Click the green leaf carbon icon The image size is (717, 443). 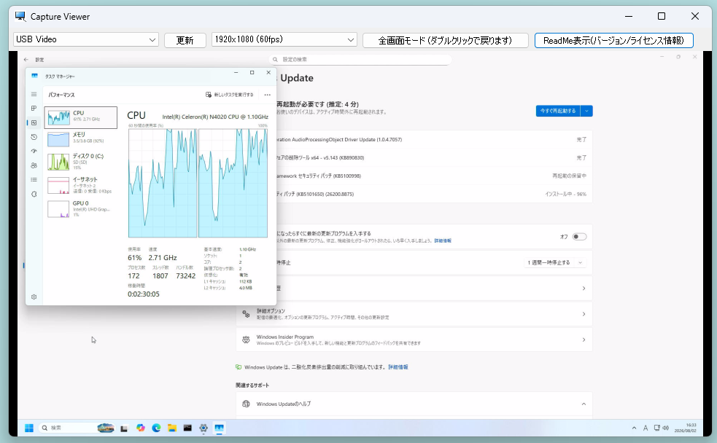(x=239, y=366)
